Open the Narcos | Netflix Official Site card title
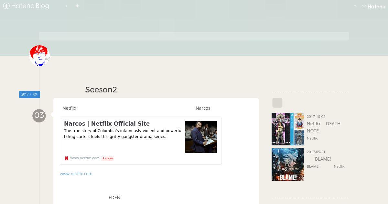 107,123
